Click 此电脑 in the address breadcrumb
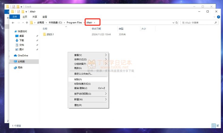The image size is (223, 133). 41,23
